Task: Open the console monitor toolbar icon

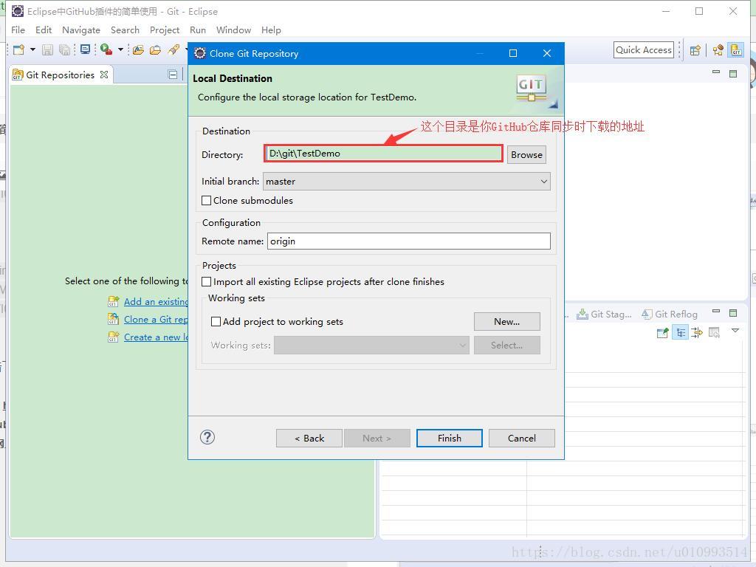Action: click(86, 49)
